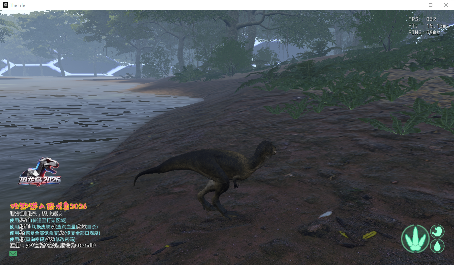Click the pink 欢迎进入恐龙岛2026 welcome message
Image resolution: width=454 pixels, height=265 pixels.
49,206
